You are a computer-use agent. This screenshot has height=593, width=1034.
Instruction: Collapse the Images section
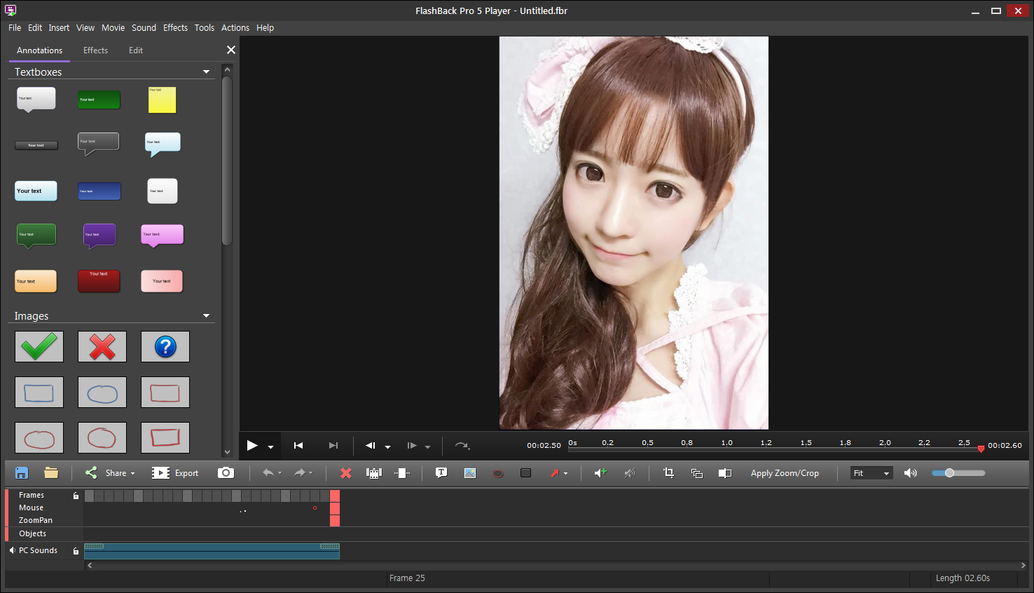(x=206, y=315)
